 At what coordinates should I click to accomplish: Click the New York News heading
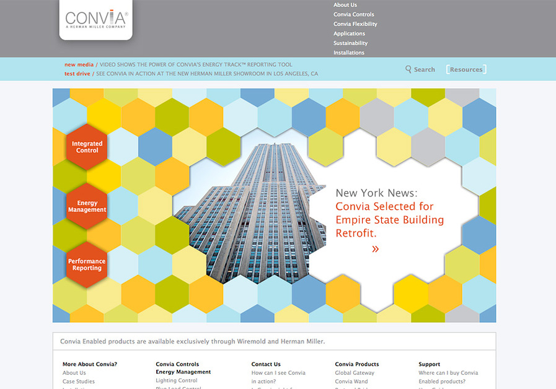tap(377, 193)
